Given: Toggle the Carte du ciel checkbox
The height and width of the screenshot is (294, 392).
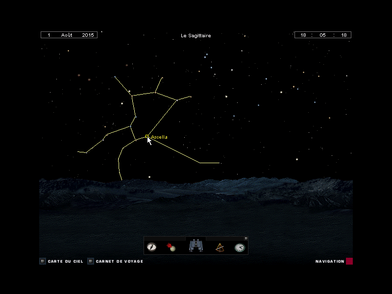Looking at the screenshot, I should pos(43,261).
